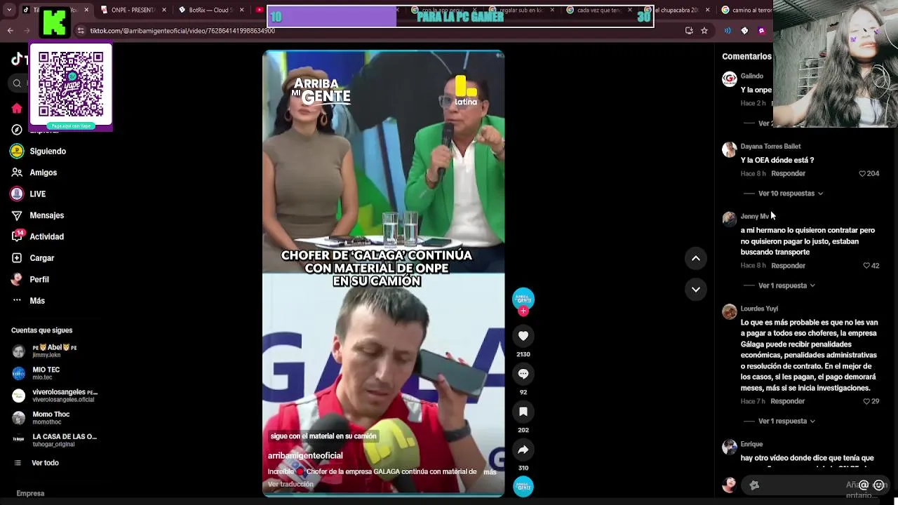Click Ver traducción on the video caption
Image resolution: width=898 pixels, height=505 pixels.
(290, 484)
